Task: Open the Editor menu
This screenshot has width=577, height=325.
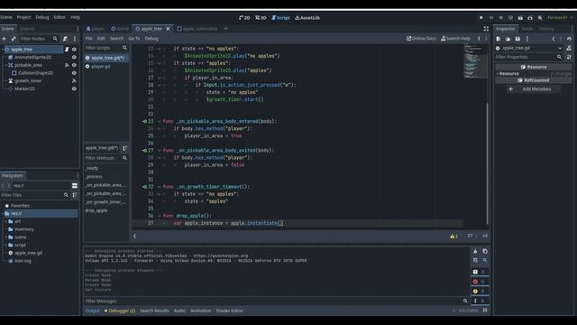Action: tap(60, 17)
